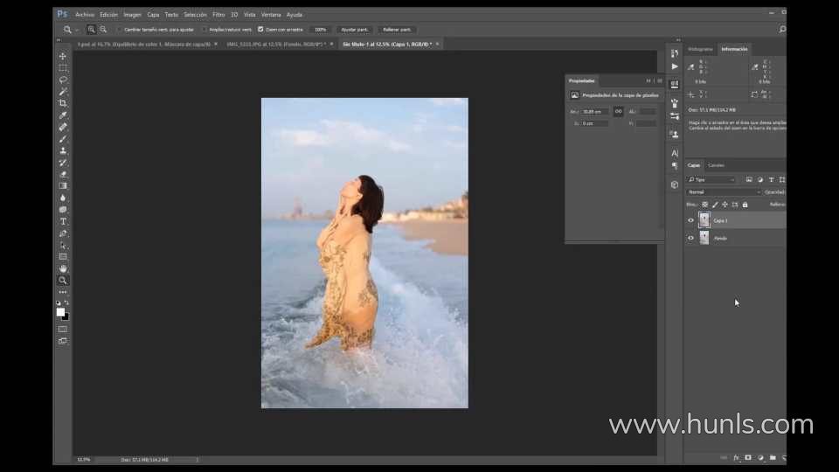This screenshot has height=472, width=839.
Task: Open the Actions panel play icon
Action: (x=675, y=66)
